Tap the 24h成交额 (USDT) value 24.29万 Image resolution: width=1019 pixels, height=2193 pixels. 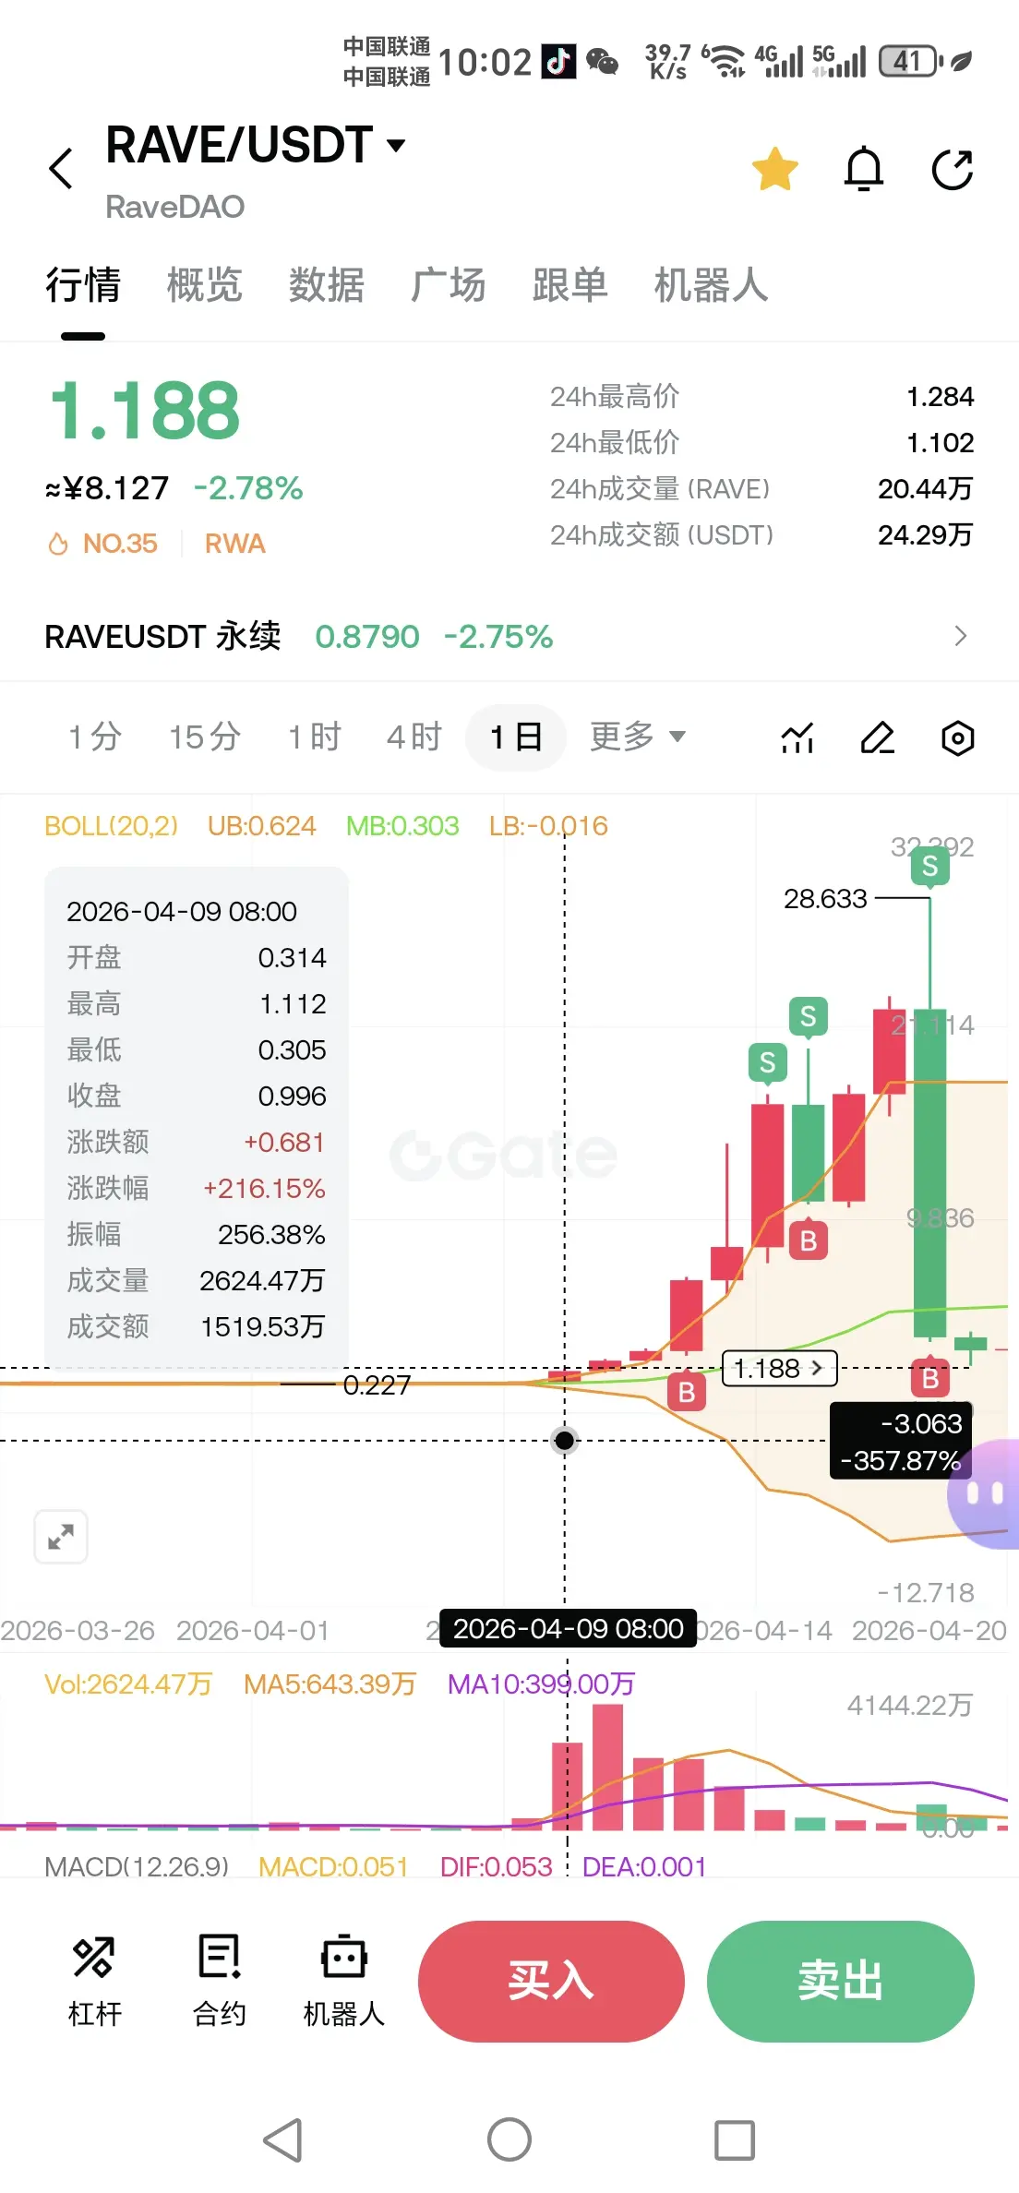click(925, 534)
